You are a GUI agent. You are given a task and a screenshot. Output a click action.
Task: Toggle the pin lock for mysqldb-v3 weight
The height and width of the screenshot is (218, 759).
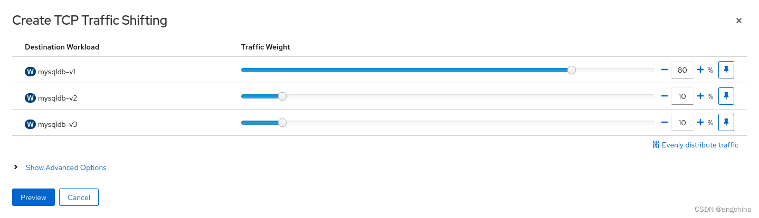(726, 123)
